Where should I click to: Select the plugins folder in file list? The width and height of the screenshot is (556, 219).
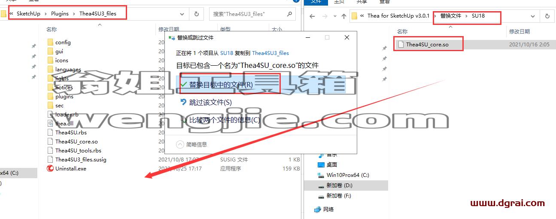(64, 97)
